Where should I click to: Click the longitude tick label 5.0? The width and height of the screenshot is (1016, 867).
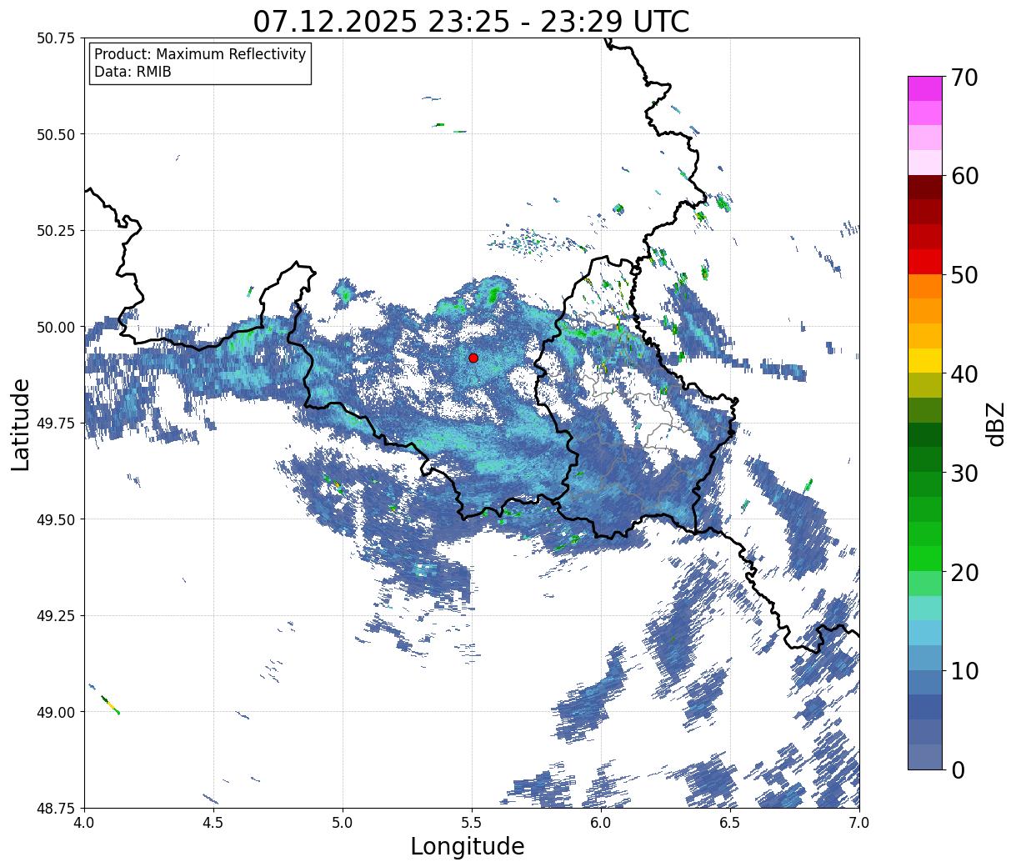(343, 822)
